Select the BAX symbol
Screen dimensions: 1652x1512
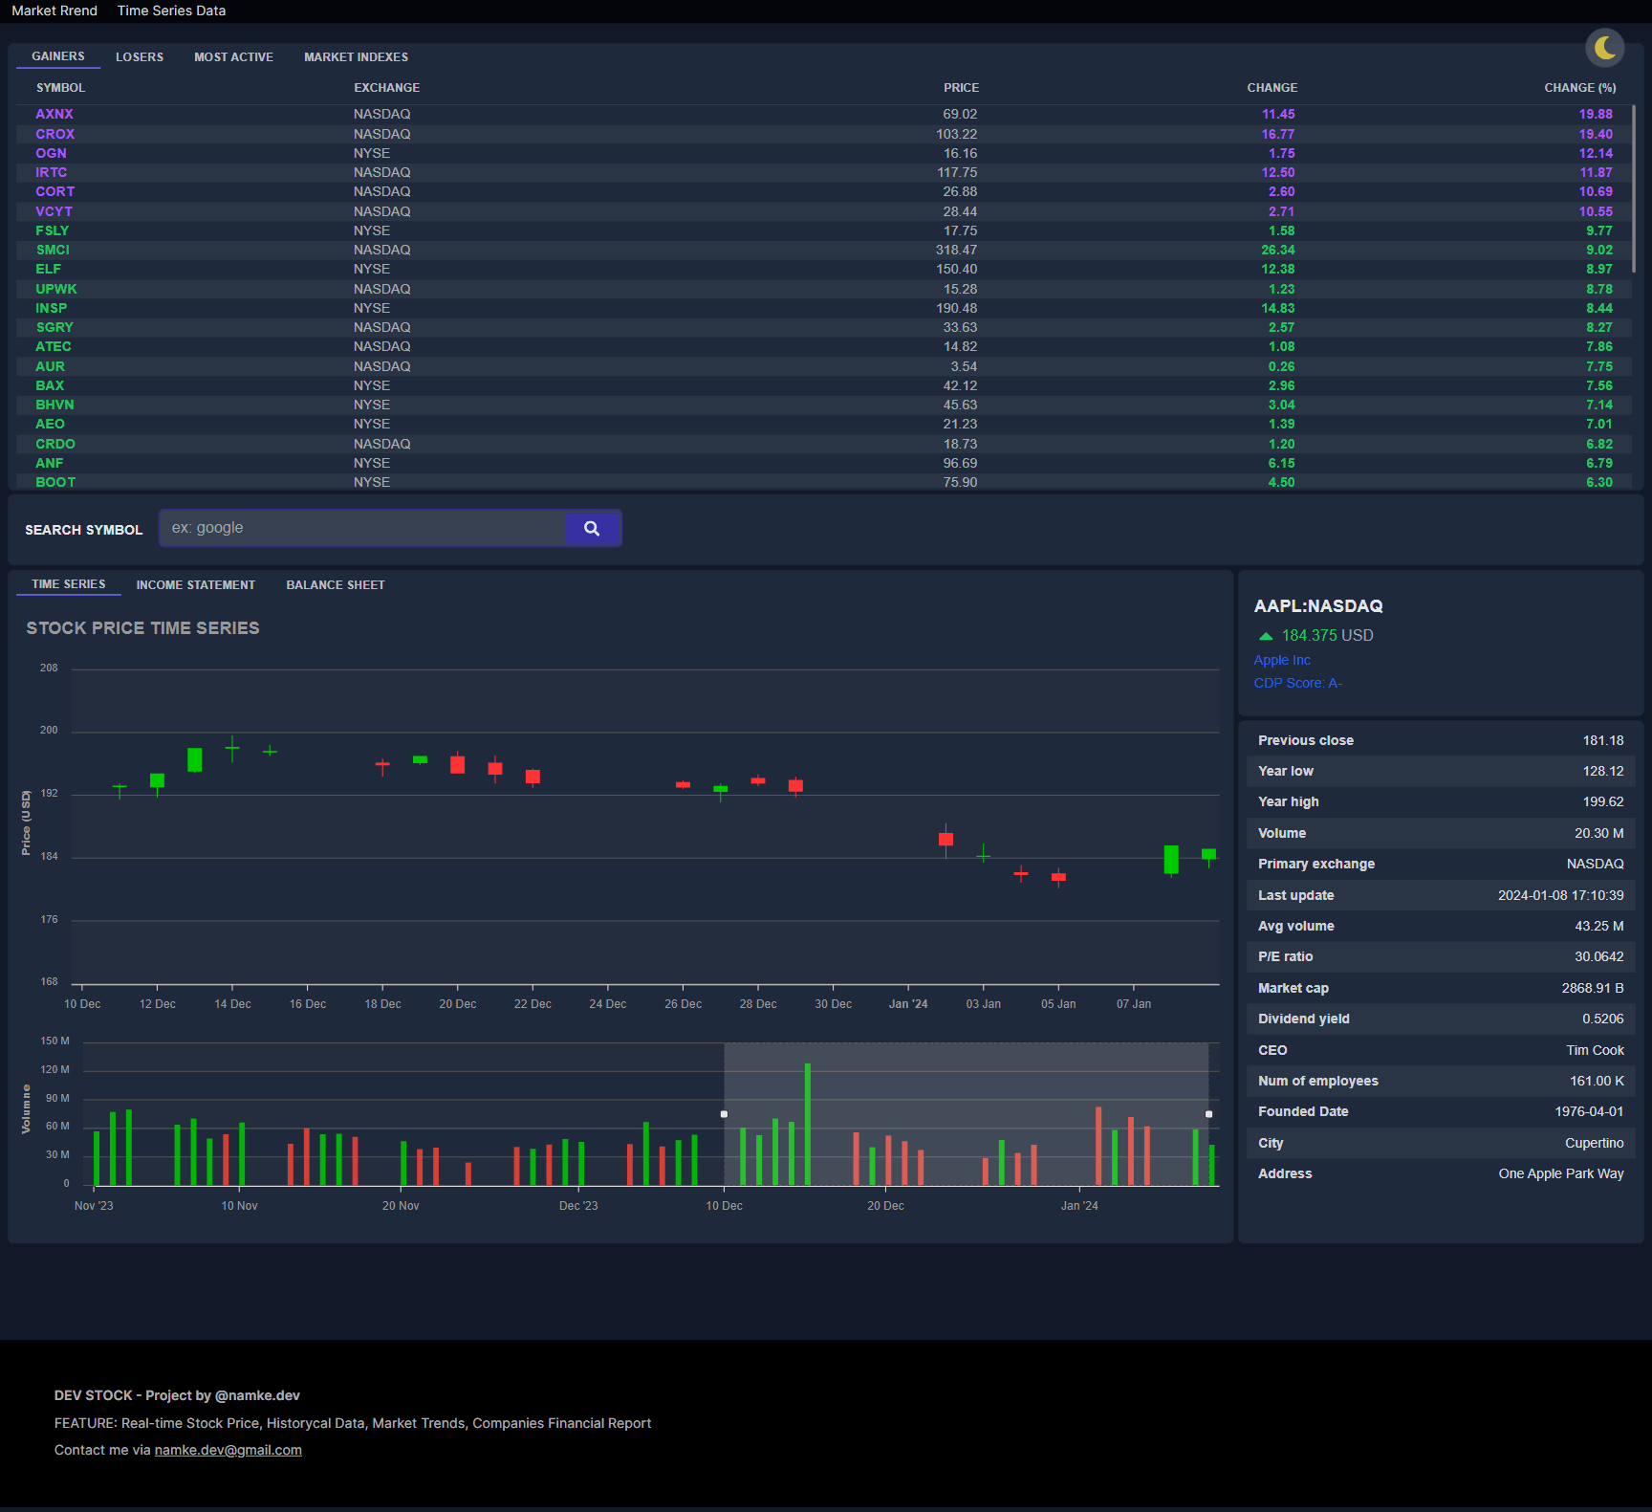(x=50, y=385)
